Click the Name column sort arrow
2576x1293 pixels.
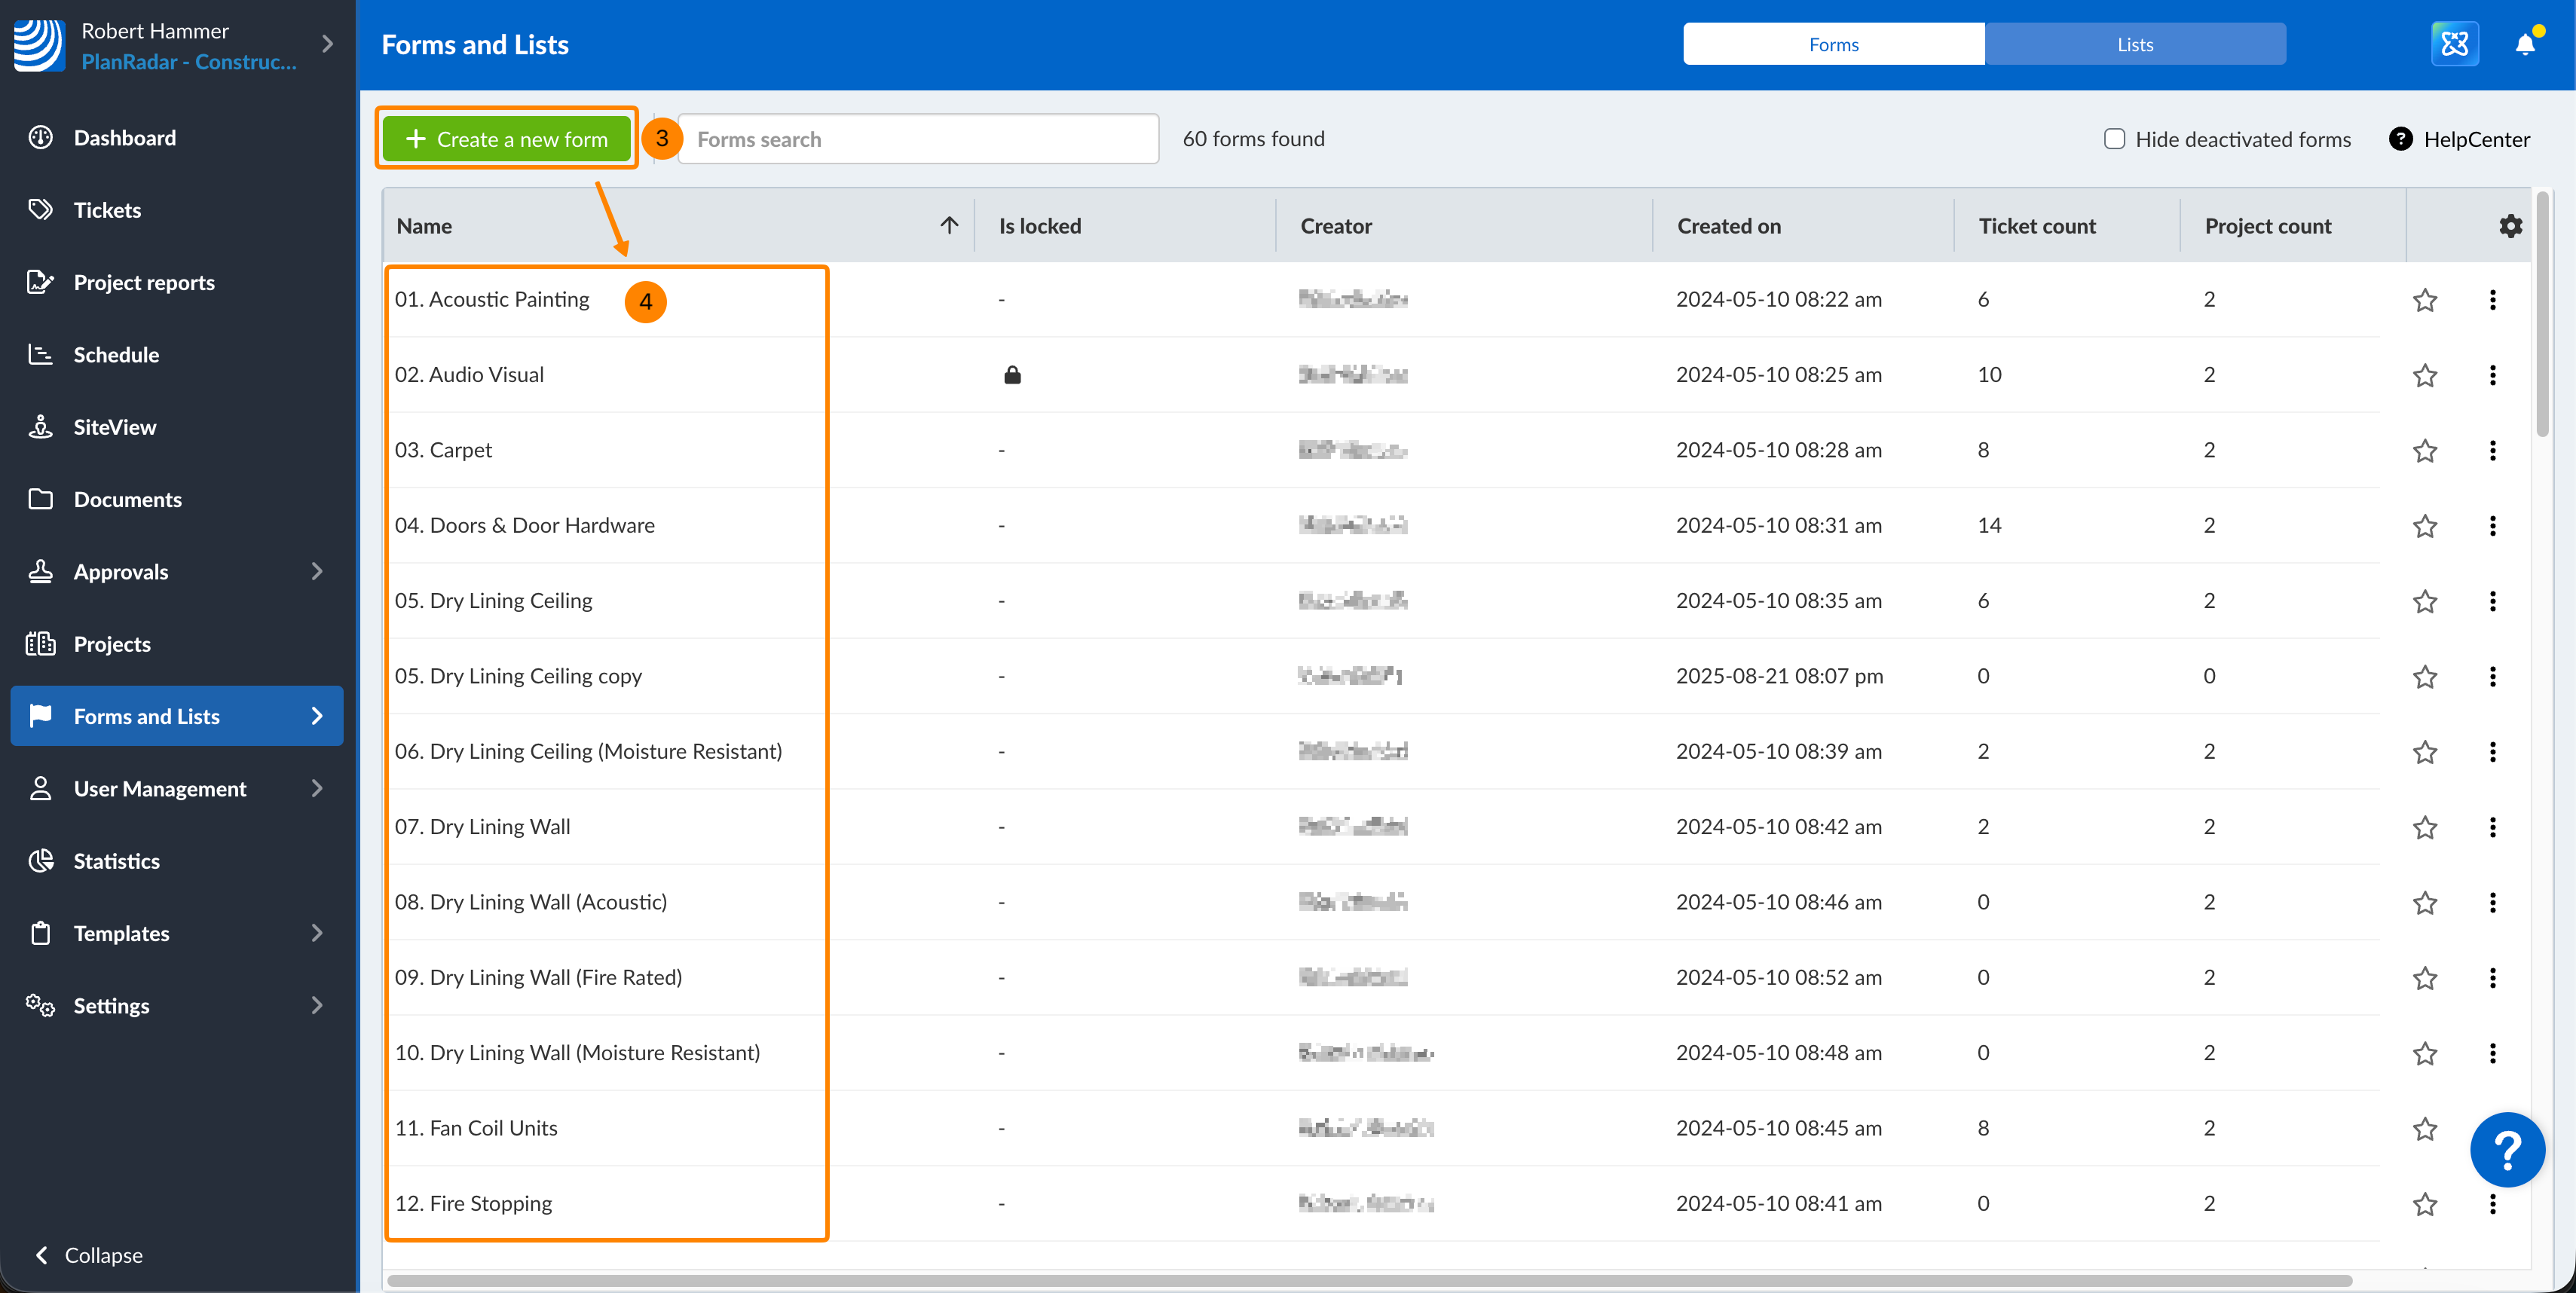tap(949, 225)
